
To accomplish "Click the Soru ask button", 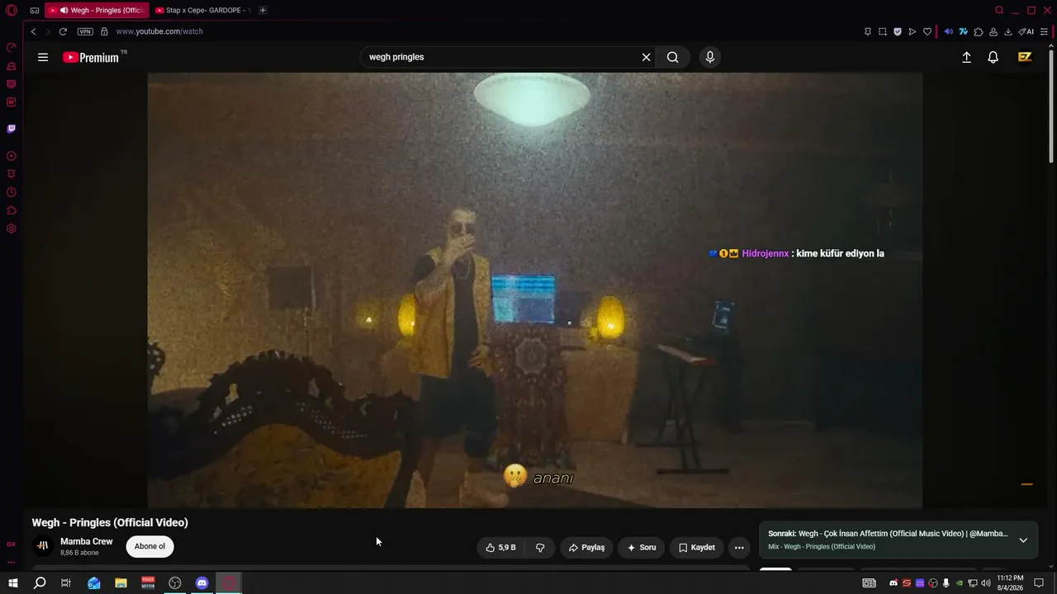I will (641, 547).
